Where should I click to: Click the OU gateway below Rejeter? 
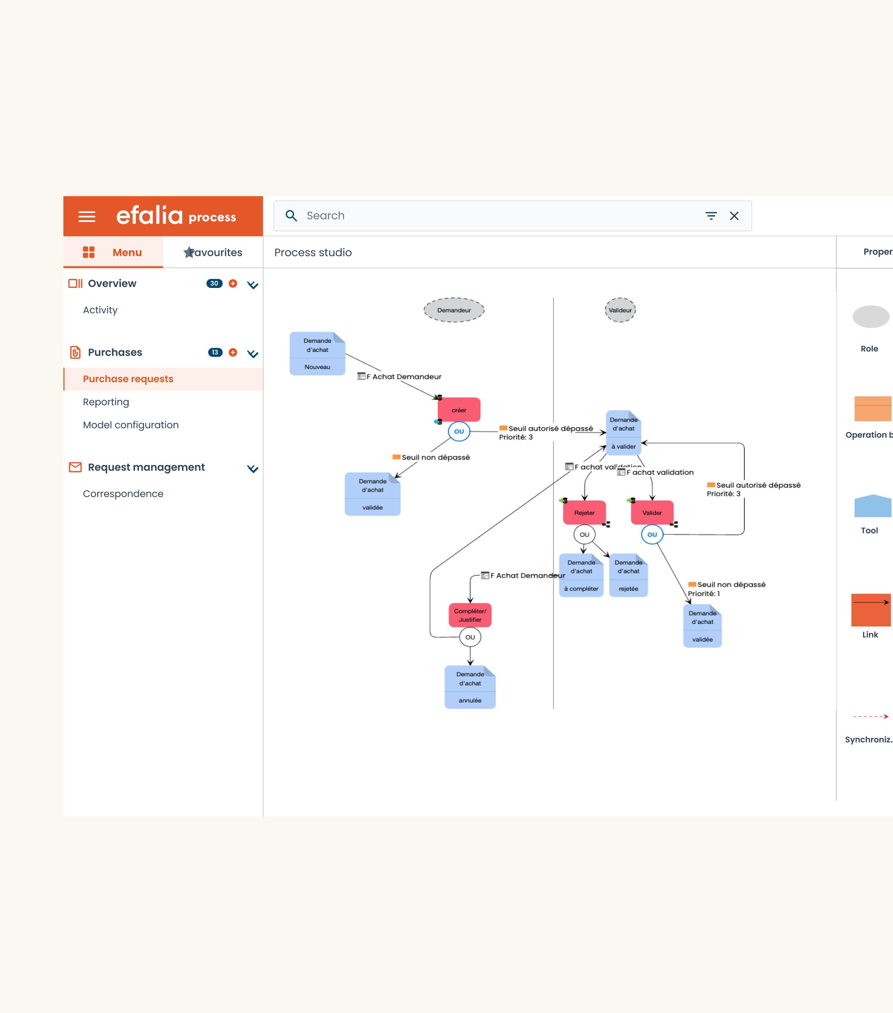(584, 534)
